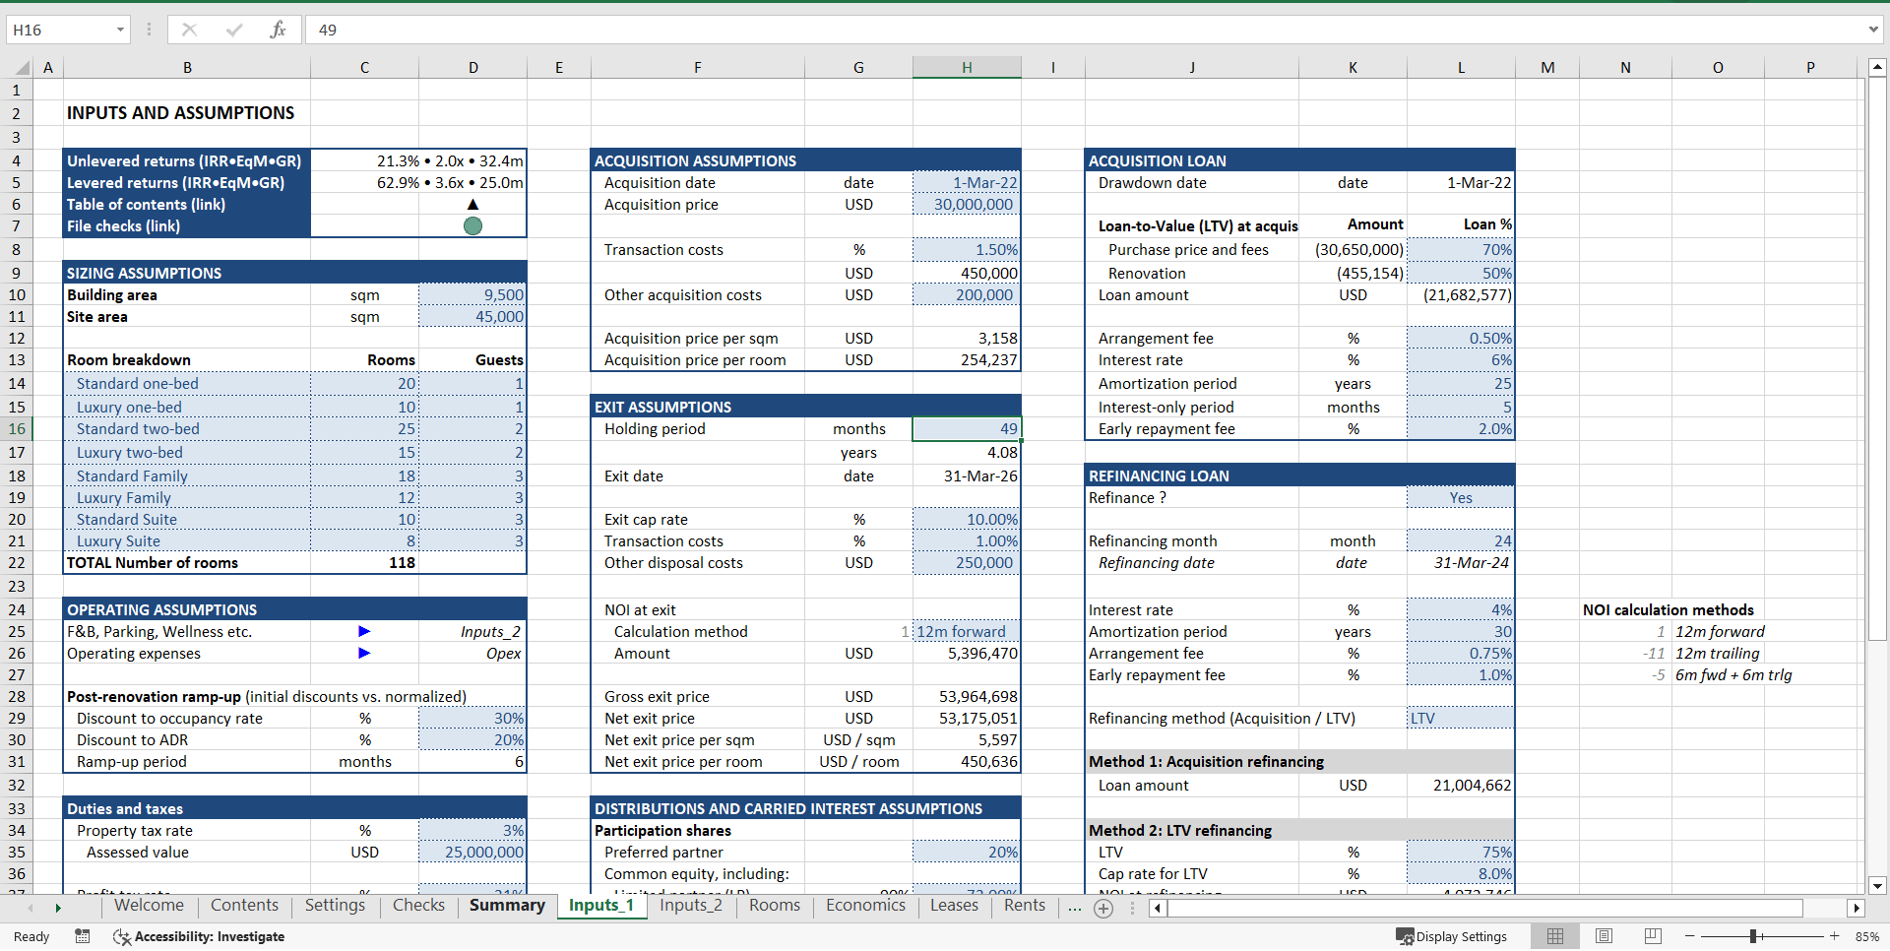1890x951 pixels.
Task: Select the Ramp-up period 6 cell
Action: [472, 762]
